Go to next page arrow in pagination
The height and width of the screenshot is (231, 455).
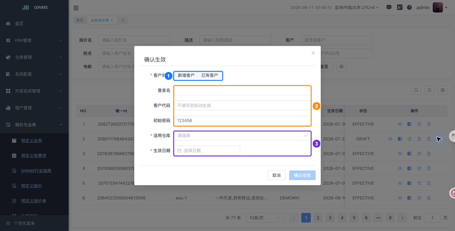coord(402,218)
